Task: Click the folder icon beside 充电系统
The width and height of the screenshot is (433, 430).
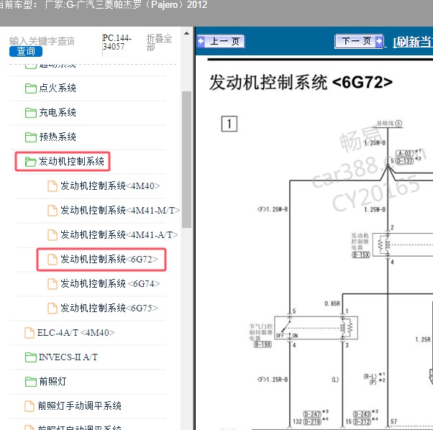Action: 30,113
